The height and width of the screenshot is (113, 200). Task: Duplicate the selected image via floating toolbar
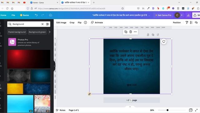pos(126,32)
